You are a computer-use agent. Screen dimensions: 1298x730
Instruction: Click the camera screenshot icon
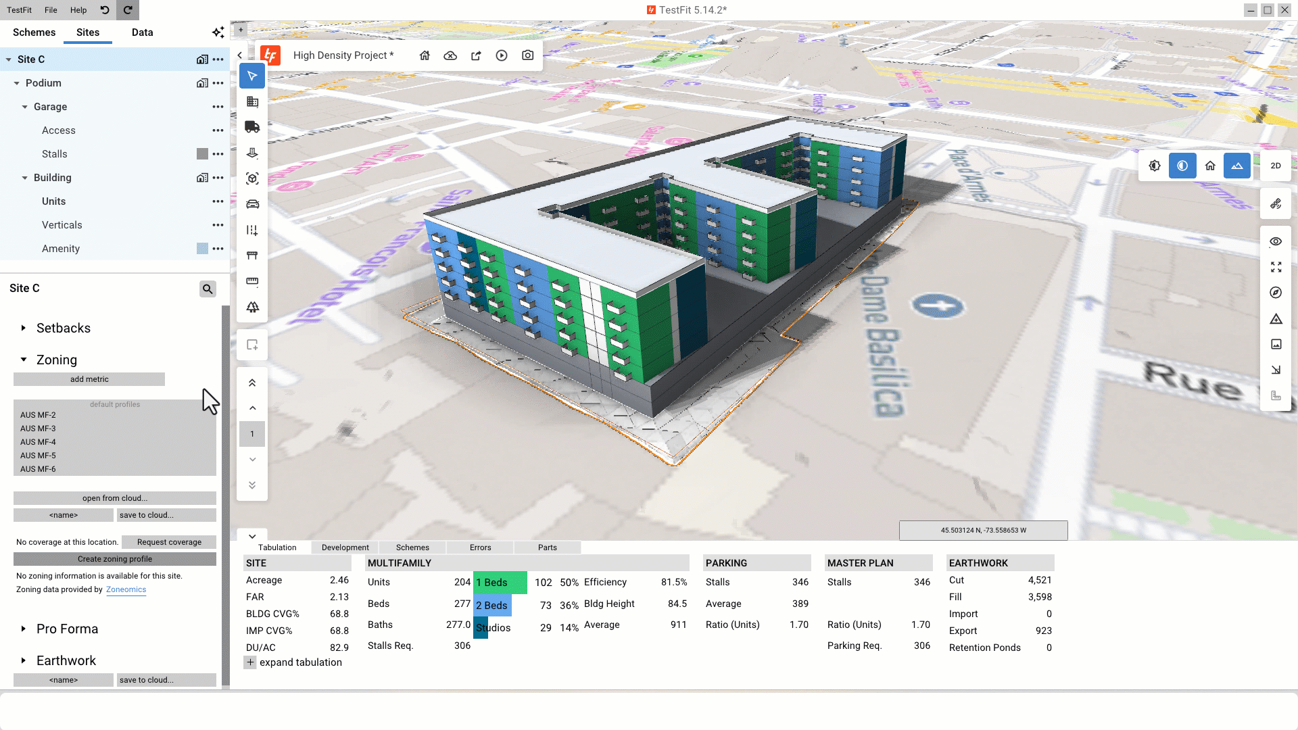tap(527, 55)
